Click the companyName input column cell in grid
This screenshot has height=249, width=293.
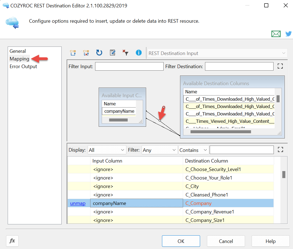[136, 203]
